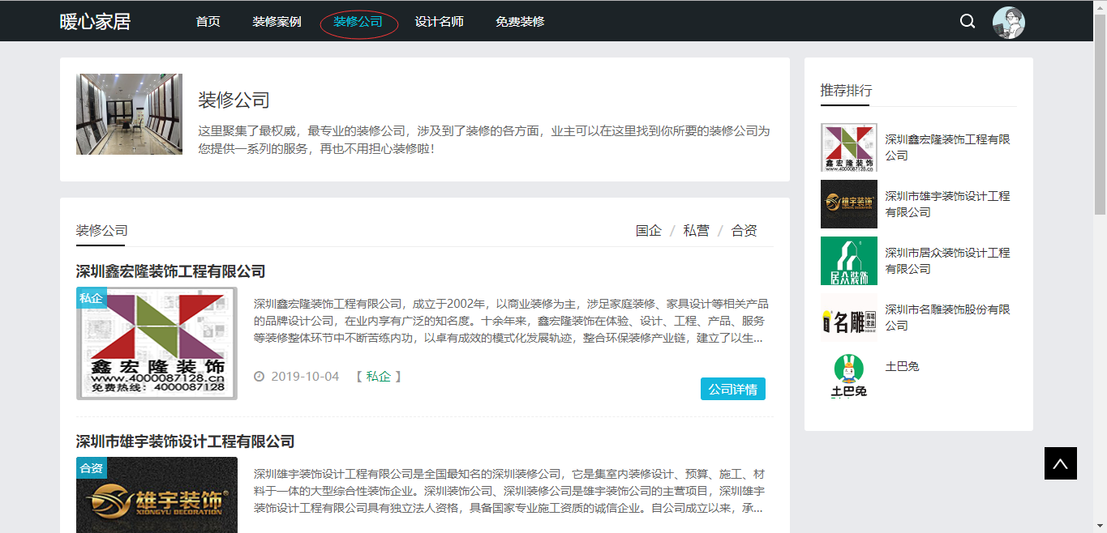1107x533 pixels.
Task: Open 深圳市雄宇装饰设计工程有限公司 in 推荐排行
Action: click(x=948, y=204)
